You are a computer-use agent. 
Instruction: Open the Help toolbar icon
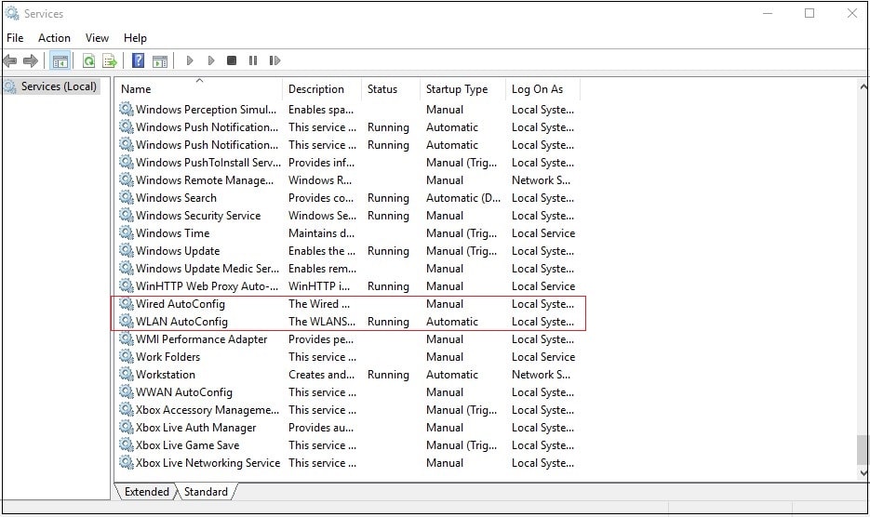click(138, 60)
